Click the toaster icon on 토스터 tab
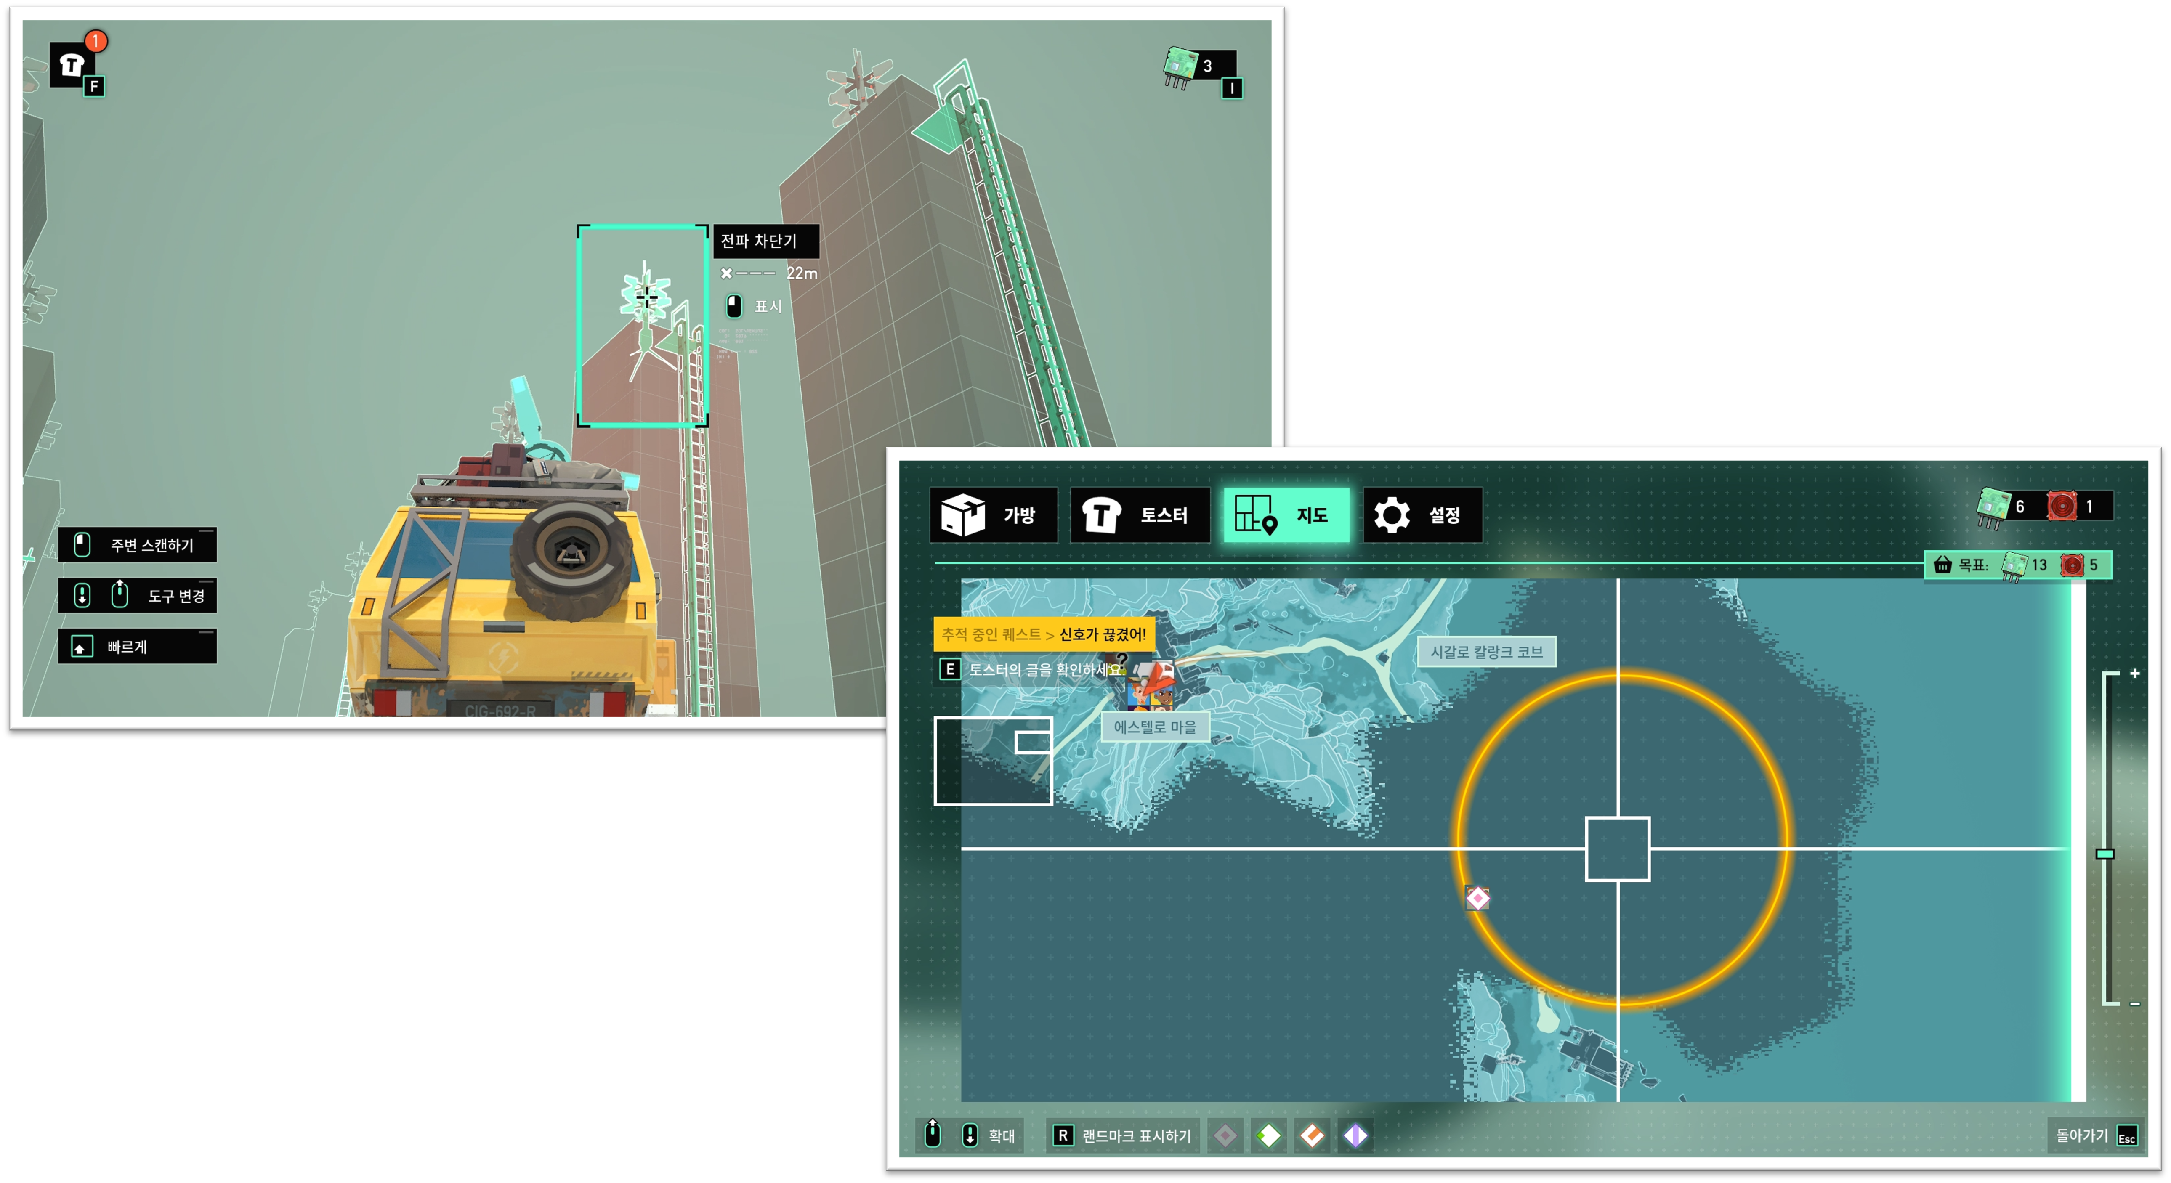Screen dimensions: 2171x1183 [x=1102, y=515]
